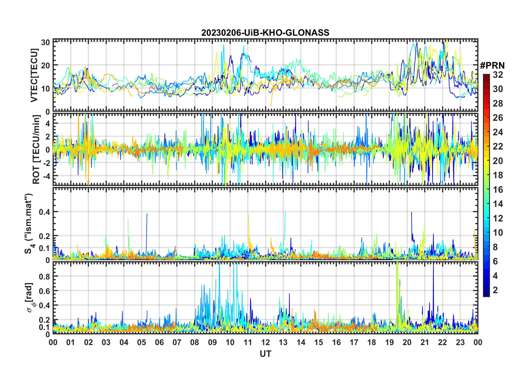This screenshot has height=371, width=531.
Task: Click colorbar tick label 24
Action: click(498, 132)
